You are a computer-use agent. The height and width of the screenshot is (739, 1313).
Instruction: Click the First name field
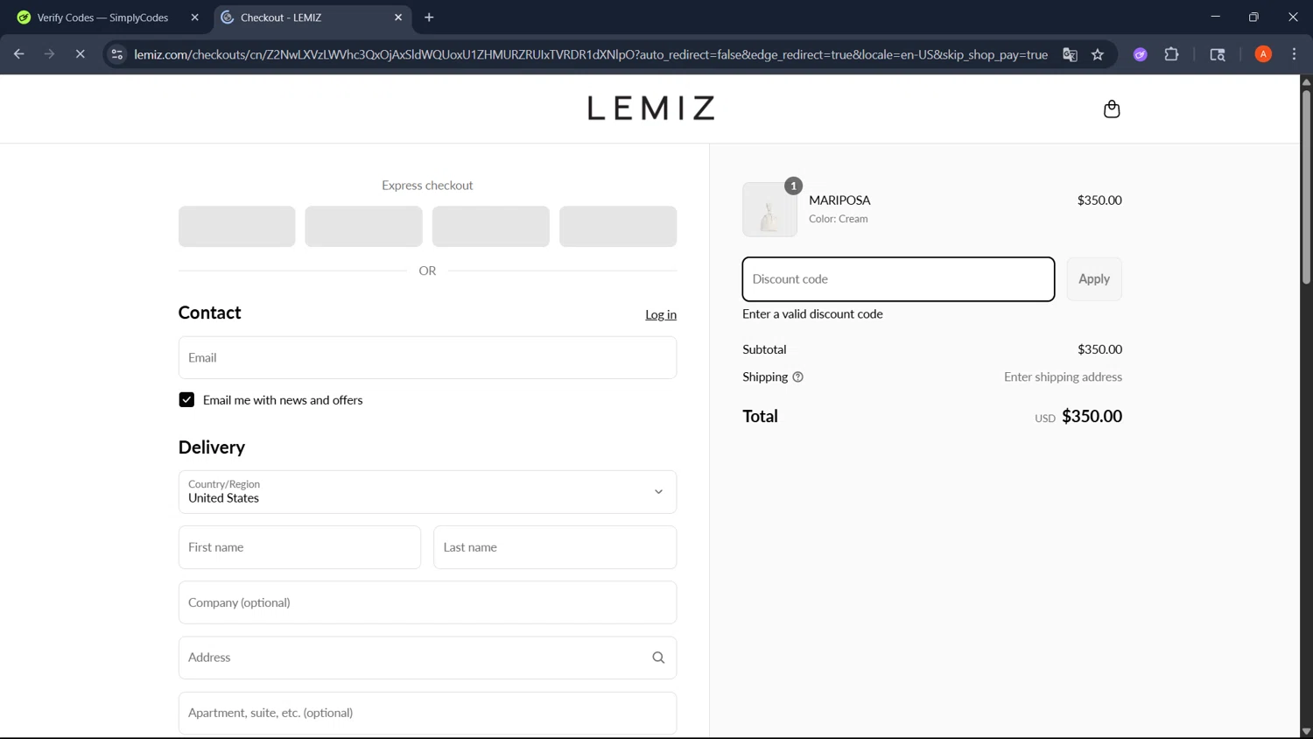coord(299,547)
